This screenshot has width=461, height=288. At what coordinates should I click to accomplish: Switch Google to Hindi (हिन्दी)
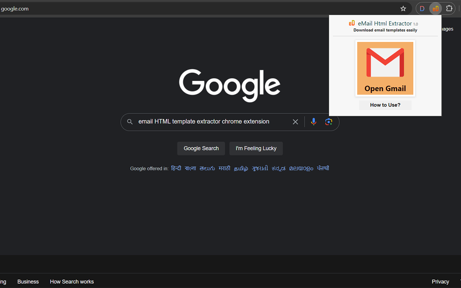(176, 168)
